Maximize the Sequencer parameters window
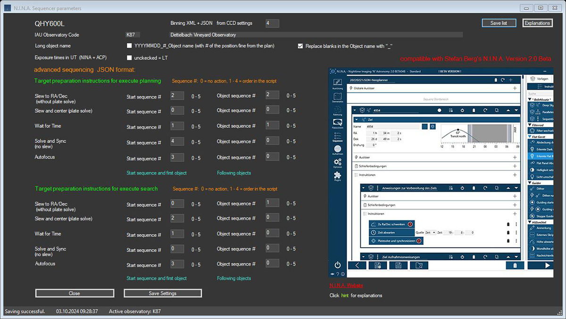This screenshot has height=319, width=566. [541, 8]
